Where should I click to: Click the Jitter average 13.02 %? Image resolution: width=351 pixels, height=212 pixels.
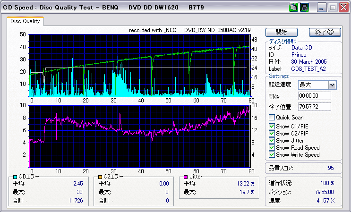pos(246,184)
